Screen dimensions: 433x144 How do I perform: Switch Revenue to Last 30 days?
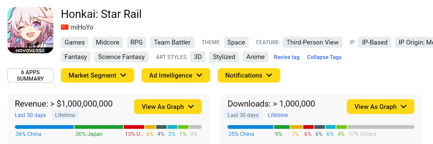30,115
